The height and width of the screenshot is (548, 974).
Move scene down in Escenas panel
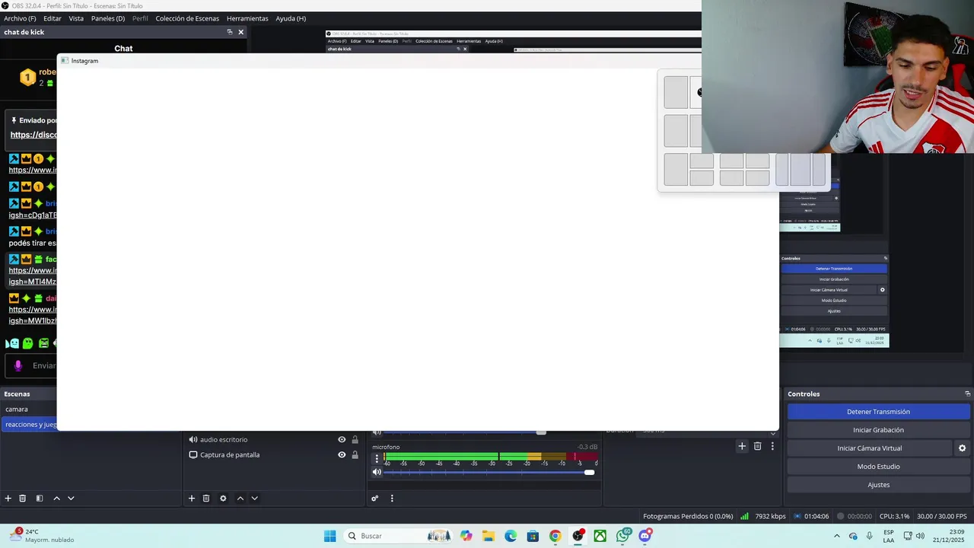(x=71, y=499)
